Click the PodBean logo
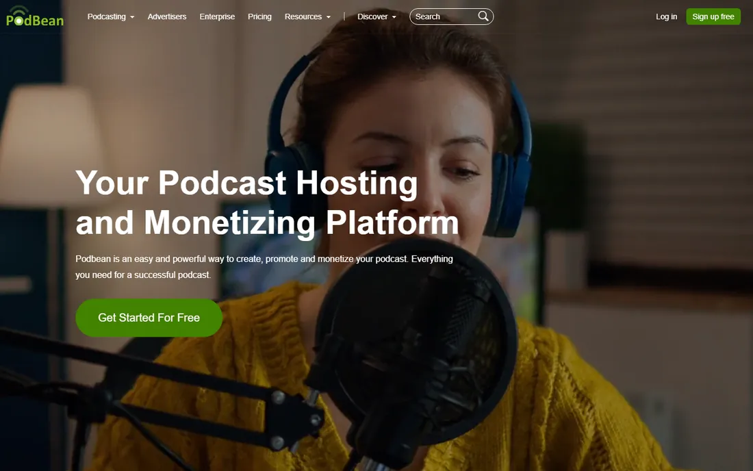Screen dimensions: 753x471 35,16
